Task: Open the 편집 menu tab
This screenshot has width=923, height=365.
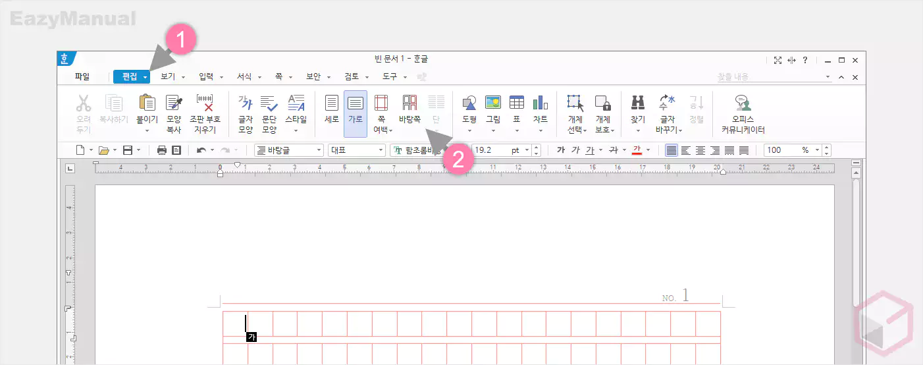Action: [x=132, y=77]
